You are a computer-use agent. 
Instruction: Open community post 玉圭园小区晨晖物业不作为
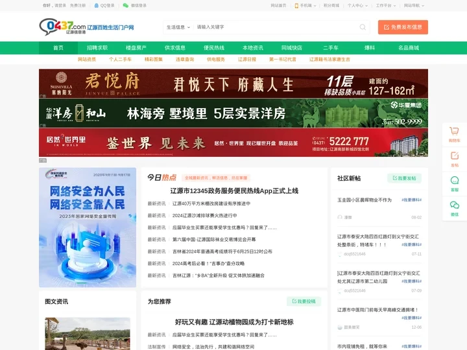[x=365, y=200]
